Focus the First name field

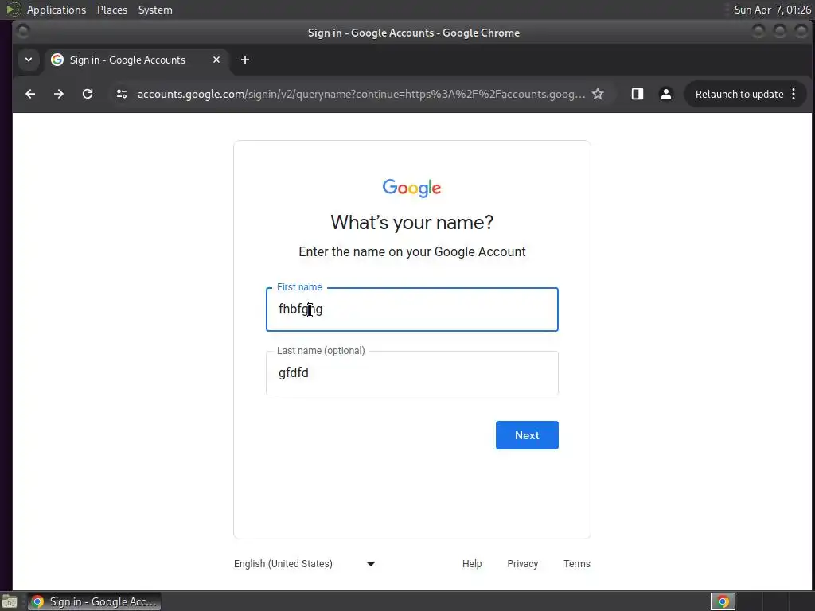point(412,309)
